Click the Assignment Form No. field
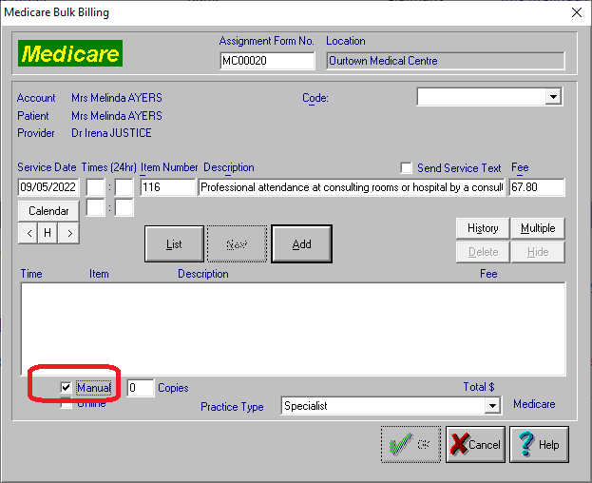 click(267, 61)
